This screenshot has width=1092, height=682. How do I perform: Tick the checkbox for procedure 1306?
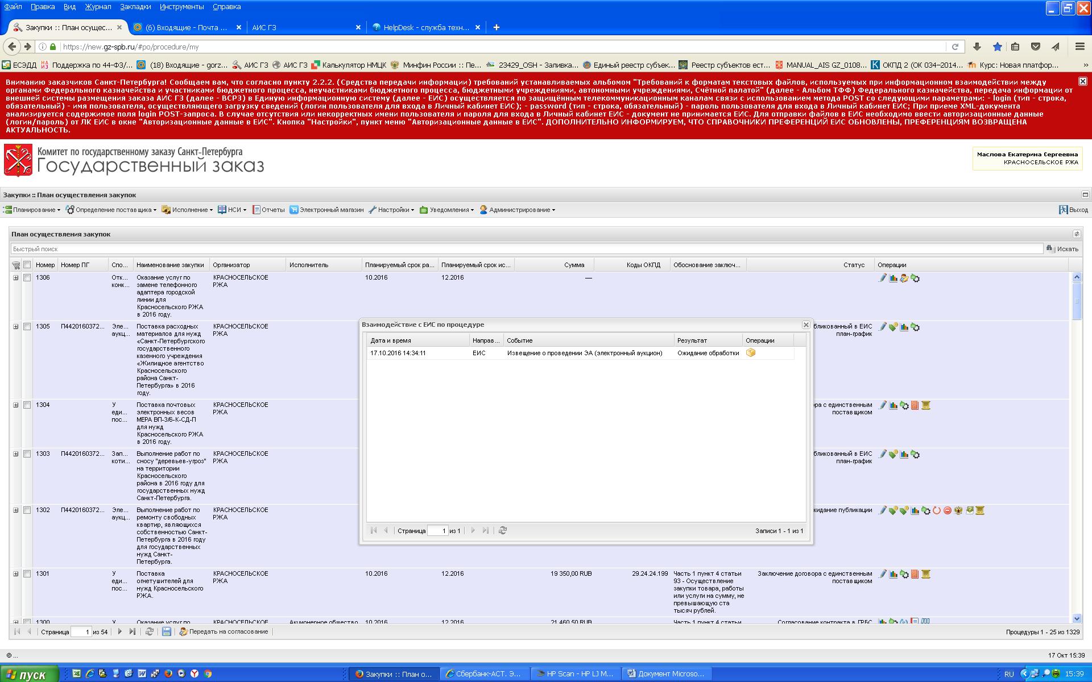tap(27, 278)
